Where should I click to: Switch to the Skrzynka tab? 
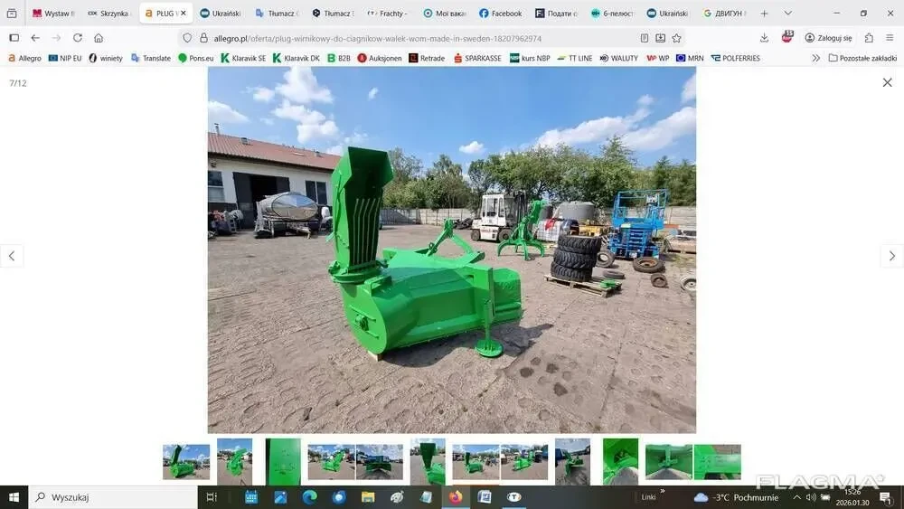point(108,14)
